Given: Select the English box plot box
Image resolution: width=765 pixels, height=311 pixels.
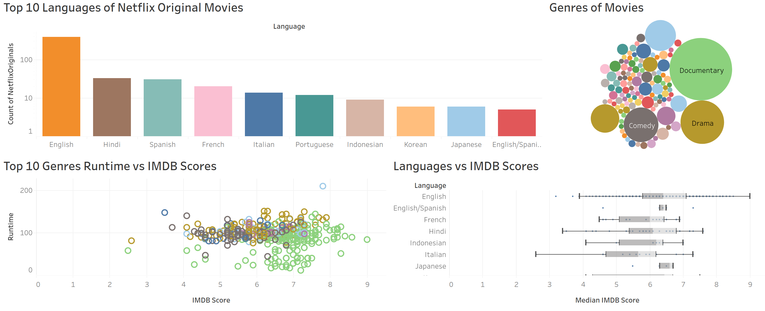Looking at the screenshot, I should click(664, 196).
